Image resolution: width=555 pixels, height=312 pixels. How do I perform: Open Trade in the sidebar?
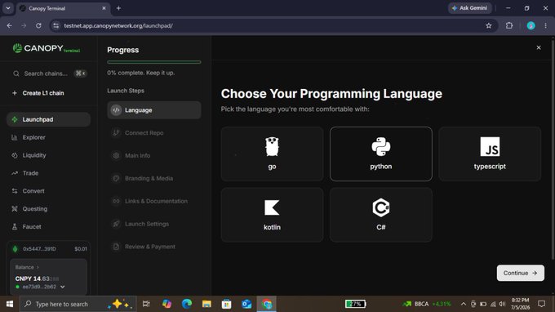point(48,173)
